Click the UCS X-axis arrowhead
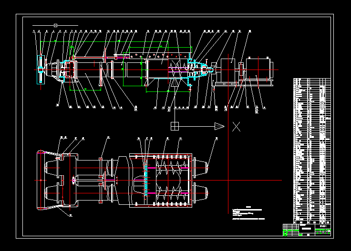The height and width of the screenshot is (251, 351). tap(219, 126)
